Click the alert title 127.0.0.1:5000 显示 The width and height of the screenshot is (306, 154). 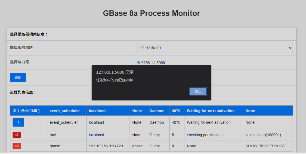(115, 72)
